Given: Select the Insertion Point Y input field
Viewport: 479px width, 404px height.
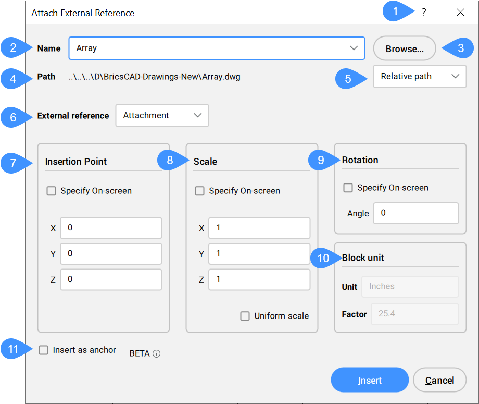Looking at the screenshot, I should (111, 254).
